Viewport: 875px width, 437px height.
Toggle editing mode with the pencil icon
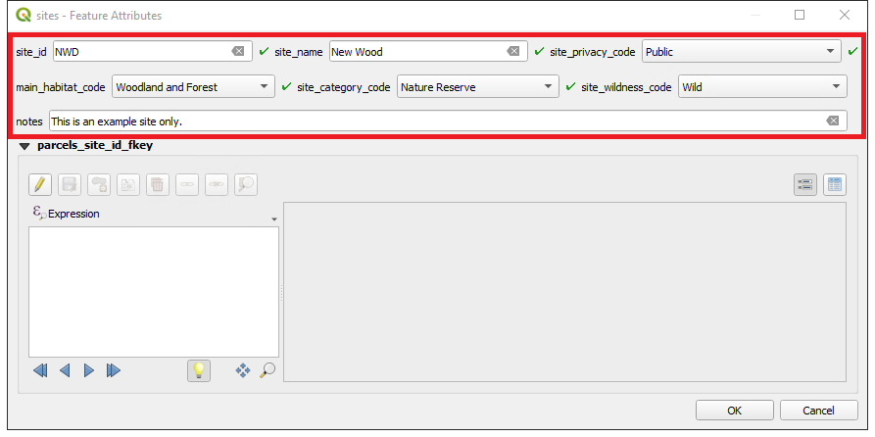40,184
